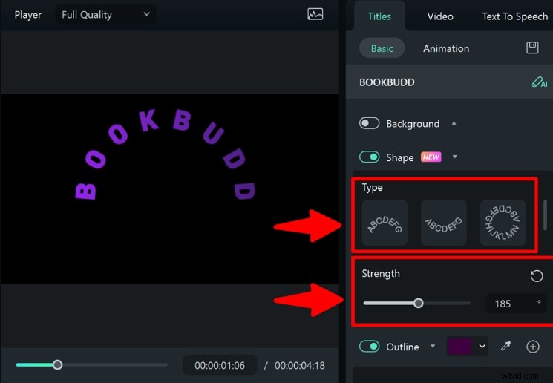Pick outline color with the eyedropper

pos(506,347)
